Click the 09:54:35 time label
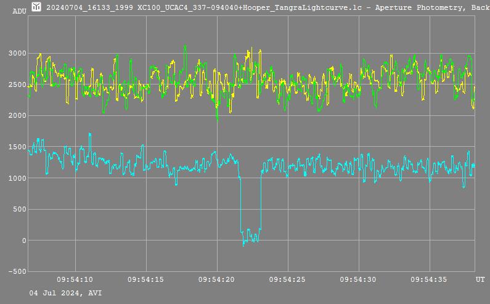Image resolution: width=490 pixels, height=304 pixels. point(429,279)
